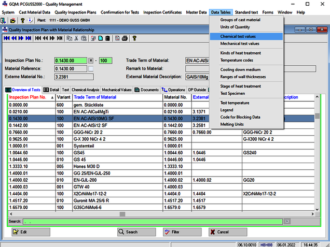Sort by Inspection Plan No. column header

28,97
